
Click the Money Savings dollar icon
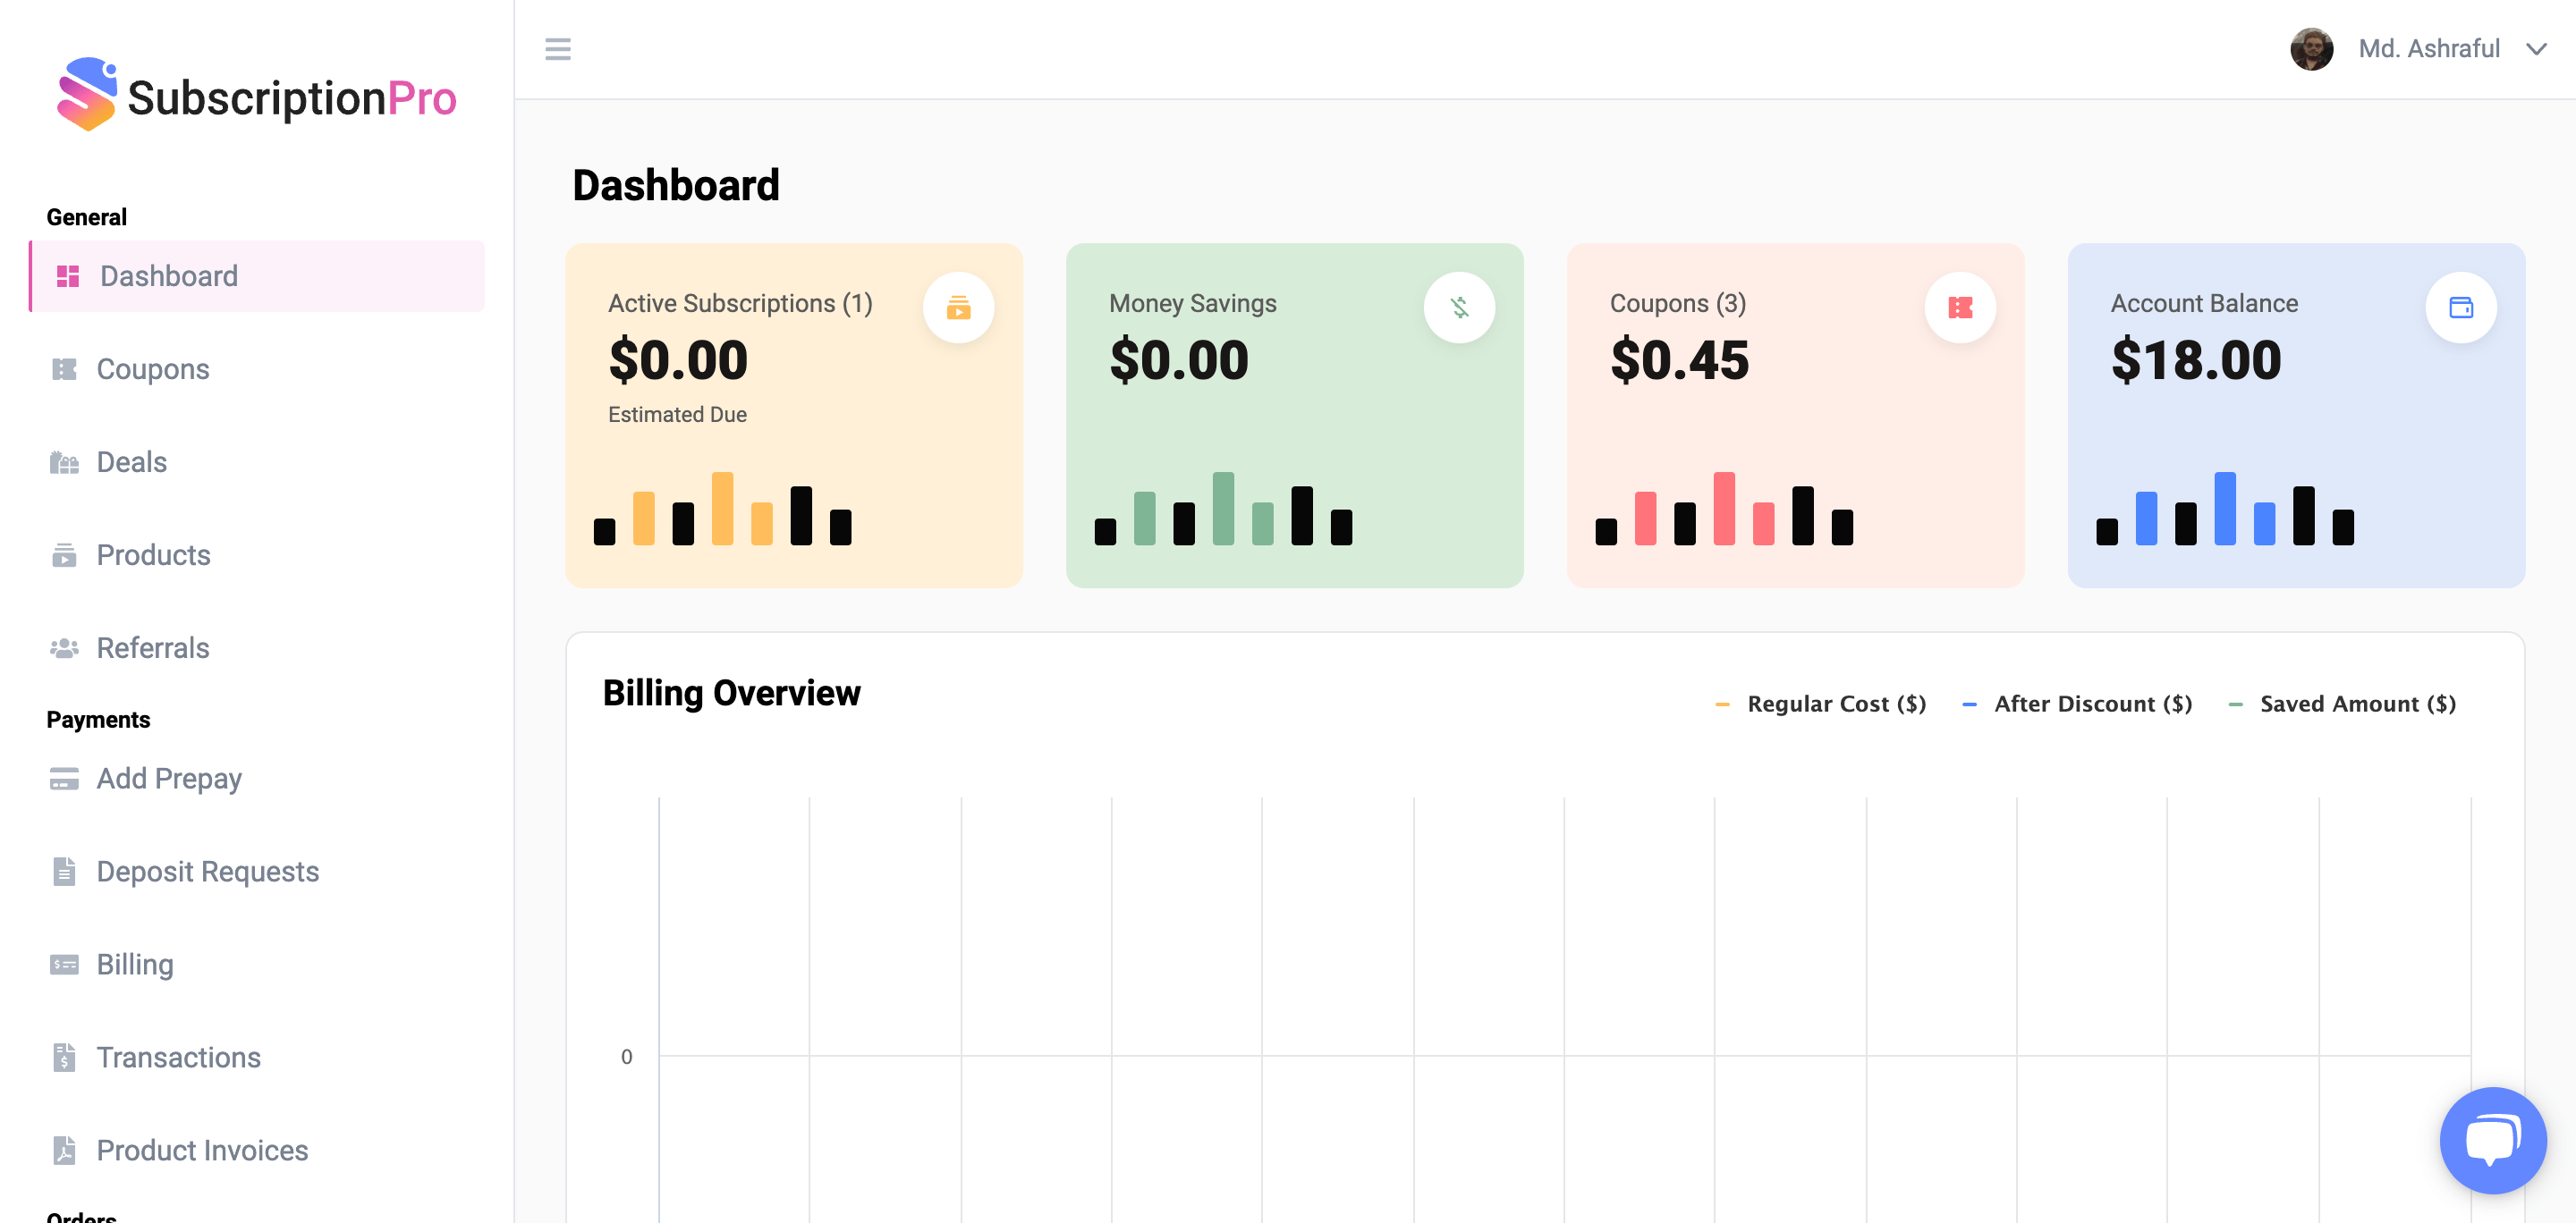1459,308
